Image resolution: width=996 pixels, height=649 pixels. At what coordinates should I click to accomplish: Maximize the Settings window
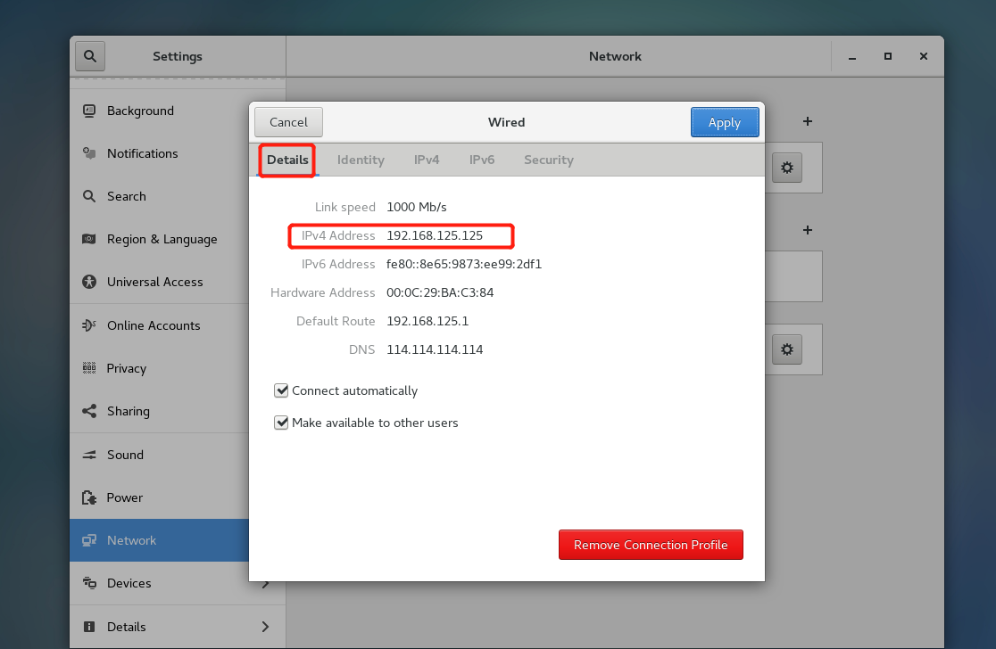coord(888,56)
